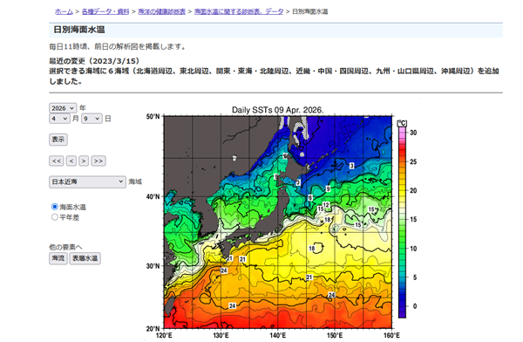Expand the year dropdown showing 2026

coord(63,108)
